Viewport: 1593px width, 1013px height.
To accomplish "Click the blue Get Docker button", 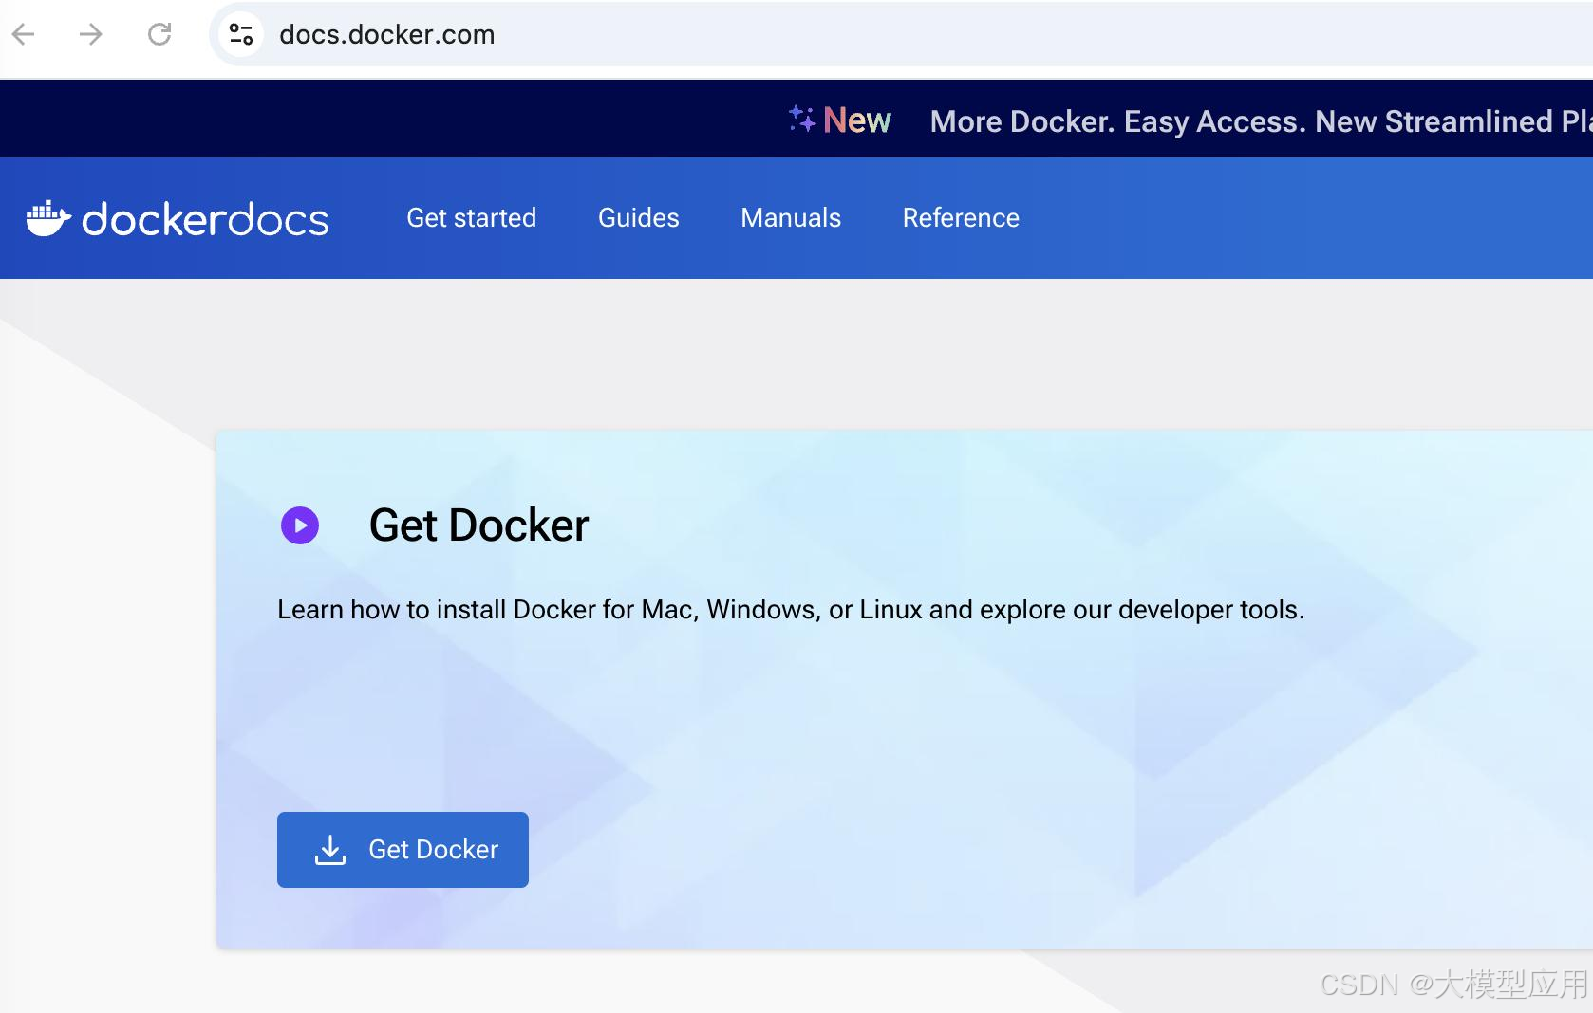I will [x=403, y=850].
